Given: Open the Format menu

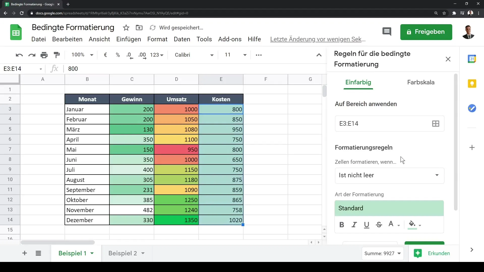Looking at the screenshot, I should coord(157,39).
